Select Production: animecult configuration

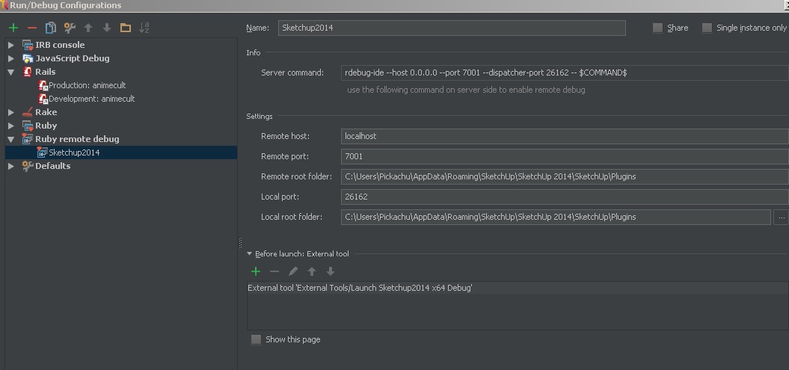[x=87, y=85]
